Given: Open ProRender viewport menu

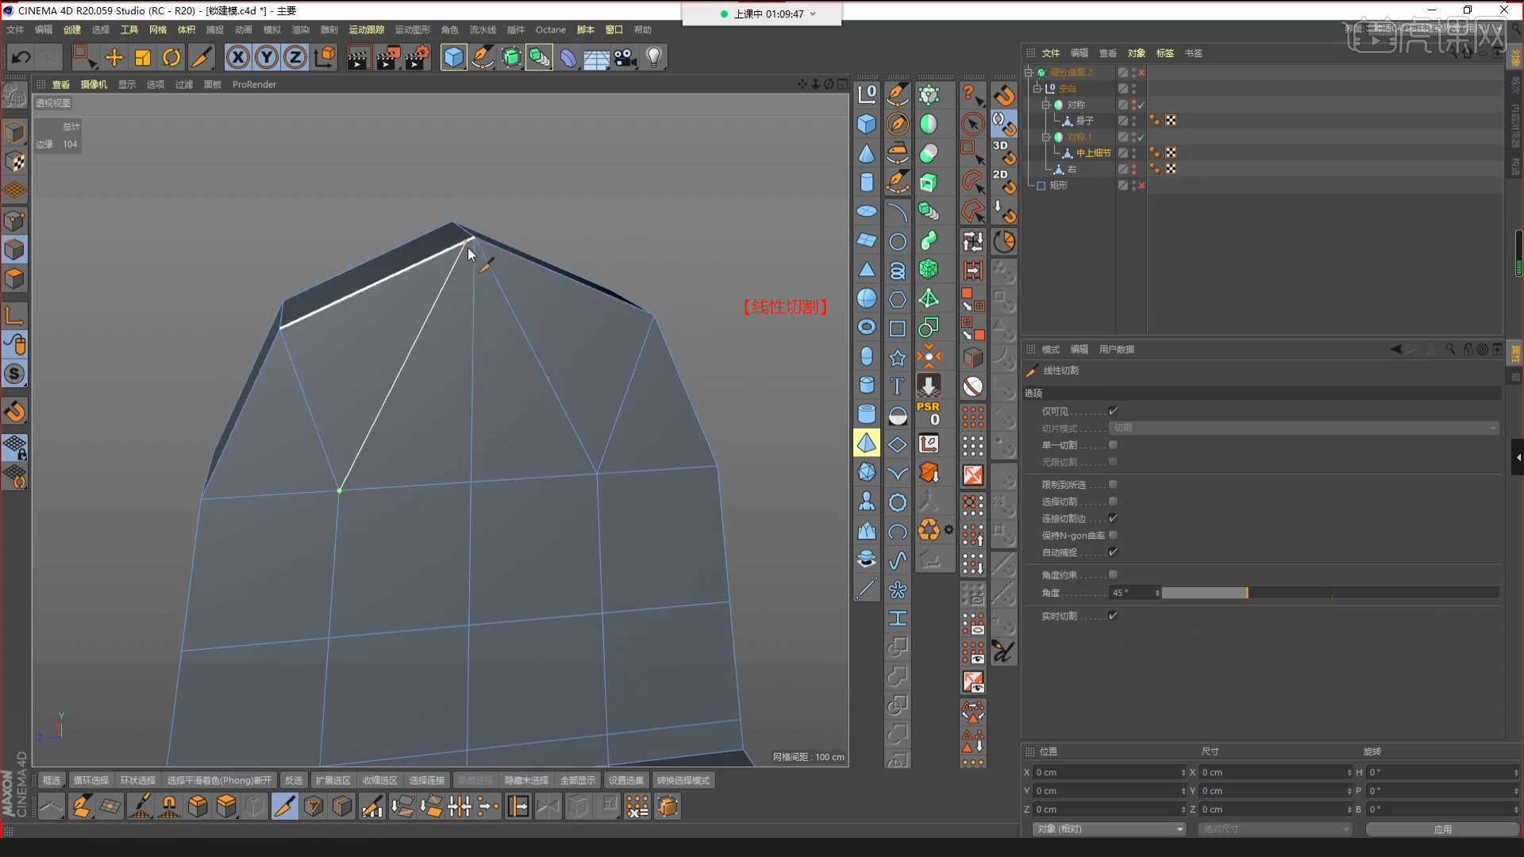Looking at the screenshot, I should point(254,84).
